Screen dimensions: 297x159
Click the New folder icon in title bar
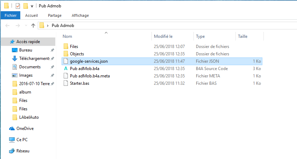pyautogui.click(x=26, y=6)
